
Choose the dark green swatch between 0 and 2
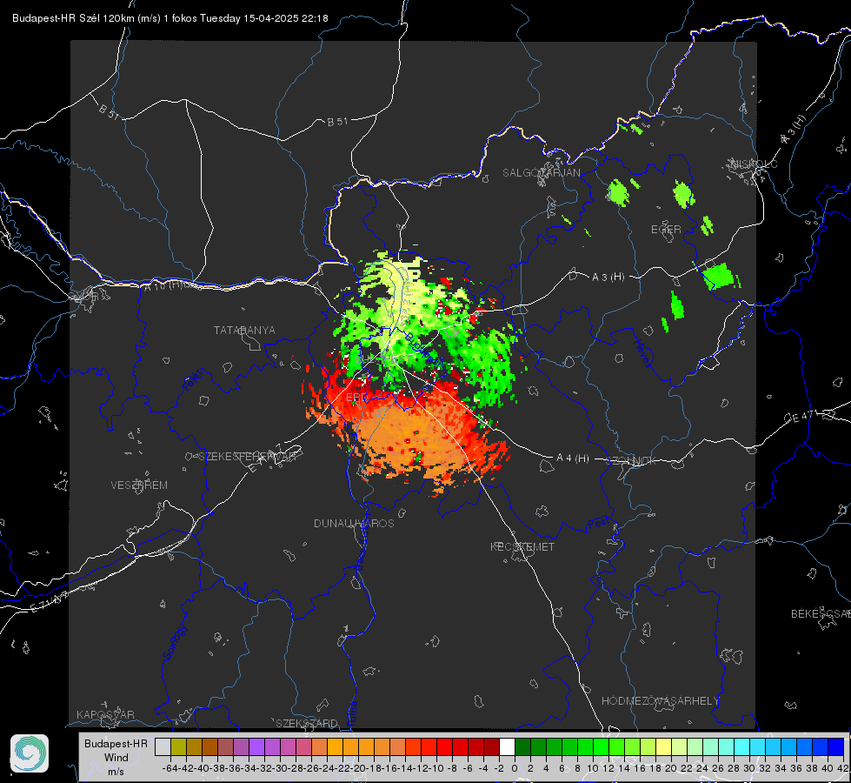pos(522,746)
